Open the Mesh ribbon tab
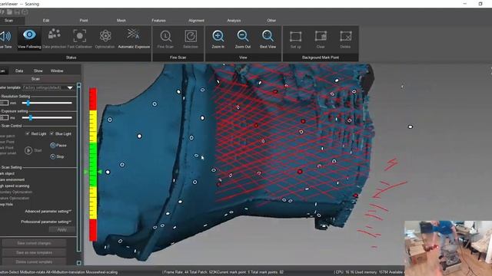This screenshot has width=492, height=276. [x=121, y=21]
